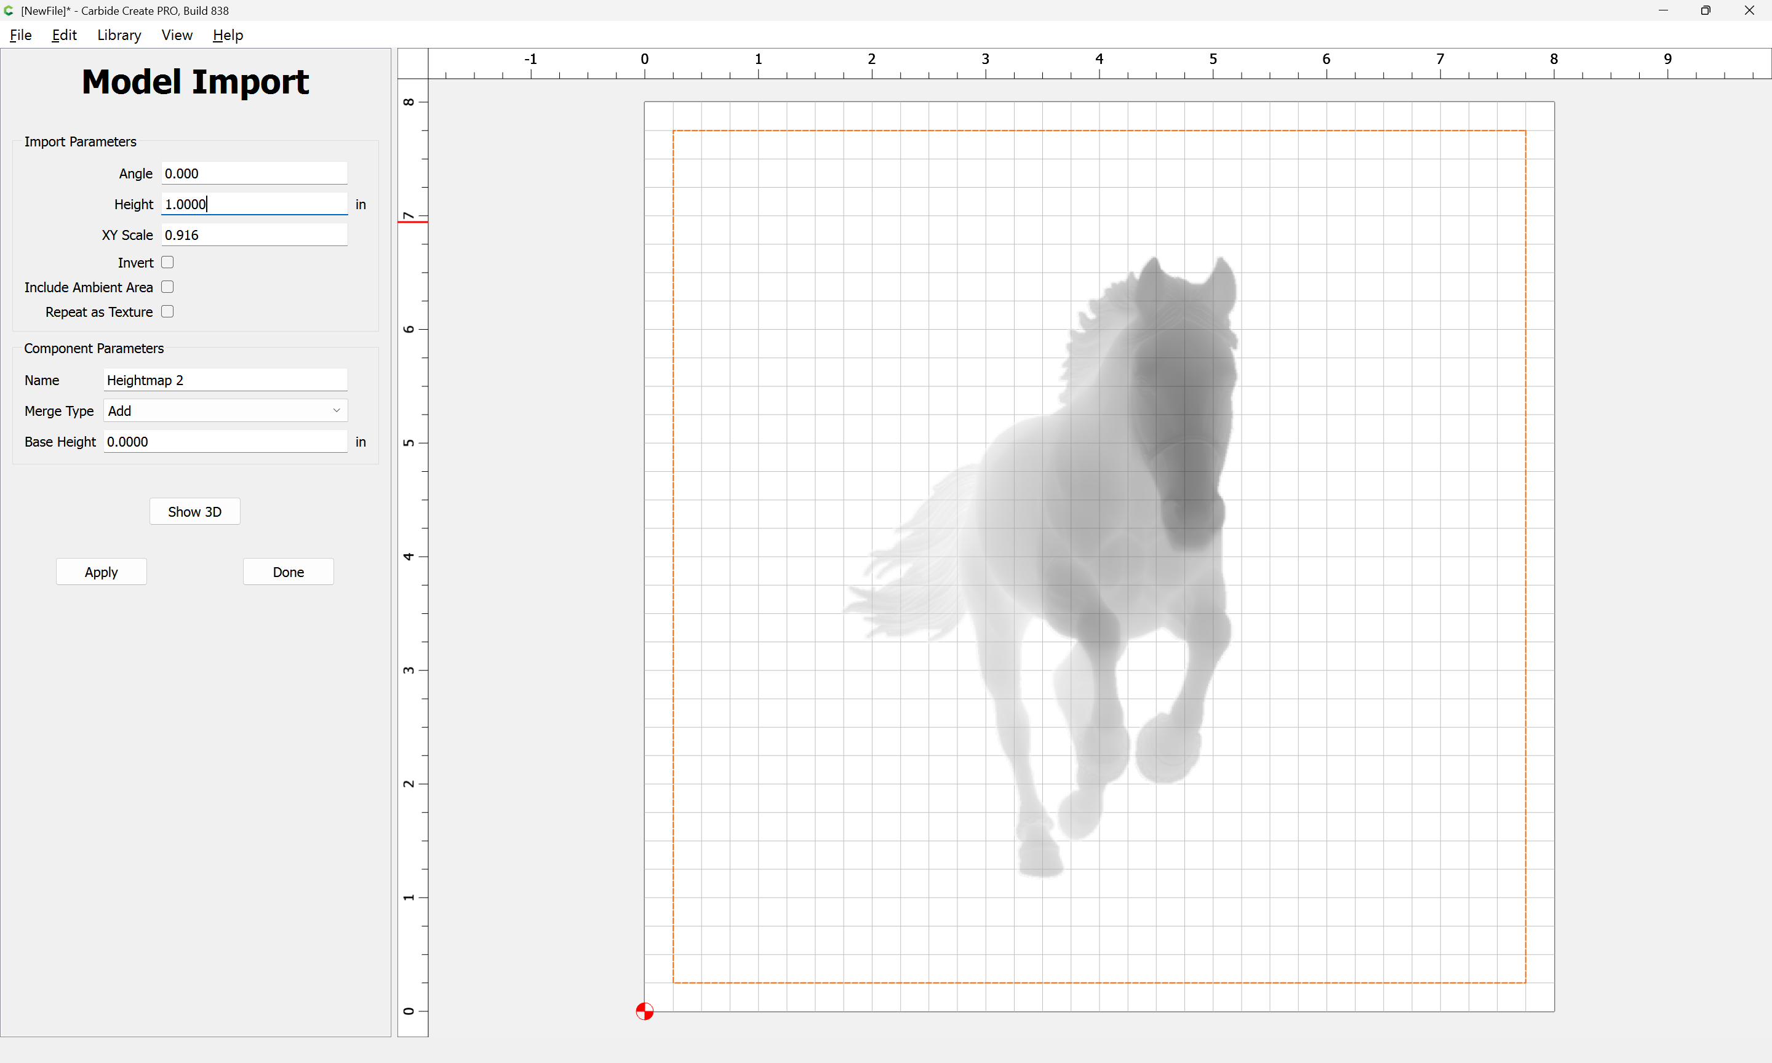Restore down the application window
Image resolution: width=1772 pixels, height=1063 pixels.
pos(1706,10)
